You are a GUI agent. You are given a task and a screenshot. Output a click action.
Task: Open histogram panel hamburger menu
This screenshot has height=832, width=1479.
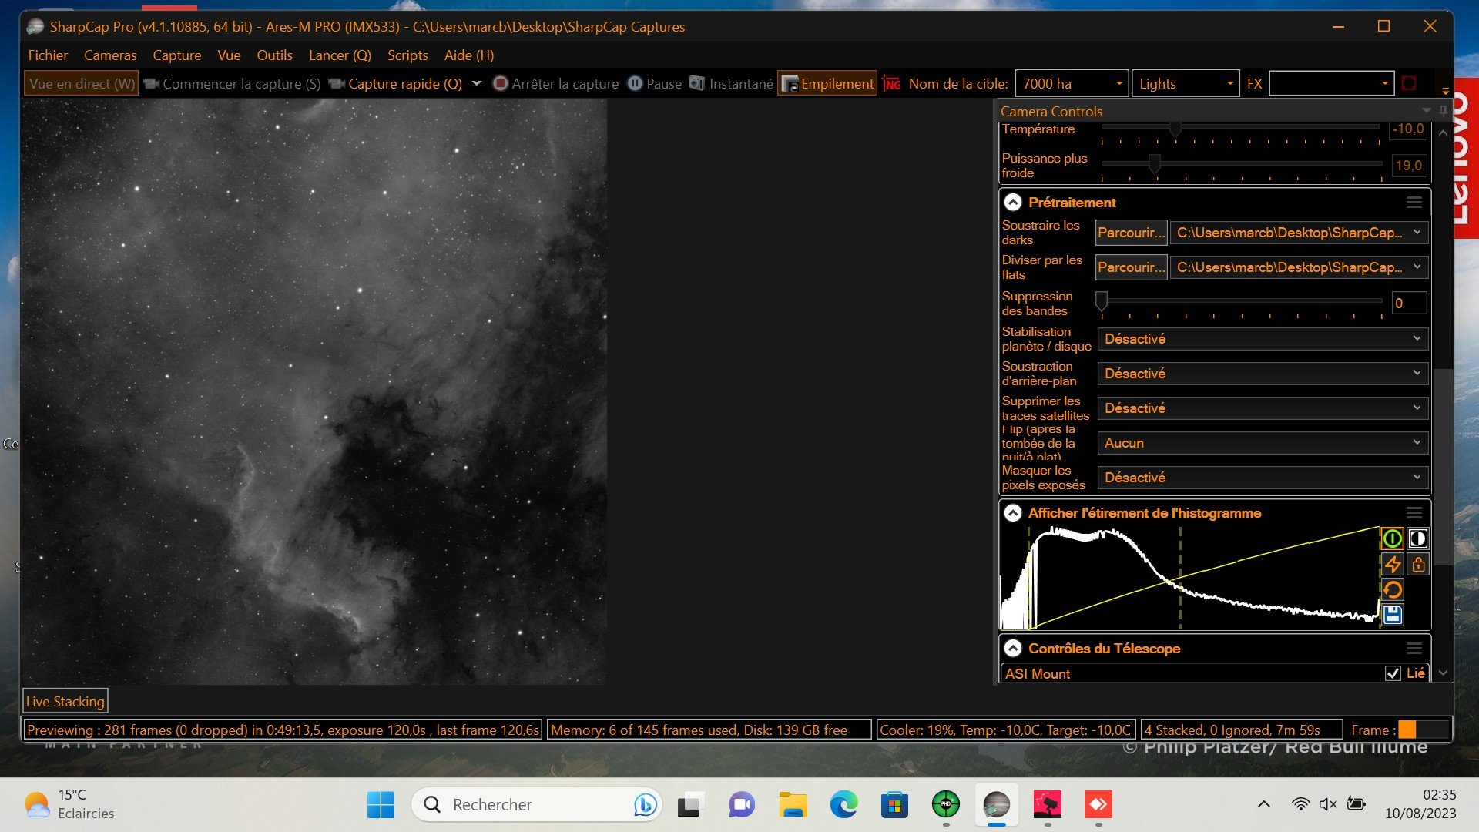click(1414, 513)
